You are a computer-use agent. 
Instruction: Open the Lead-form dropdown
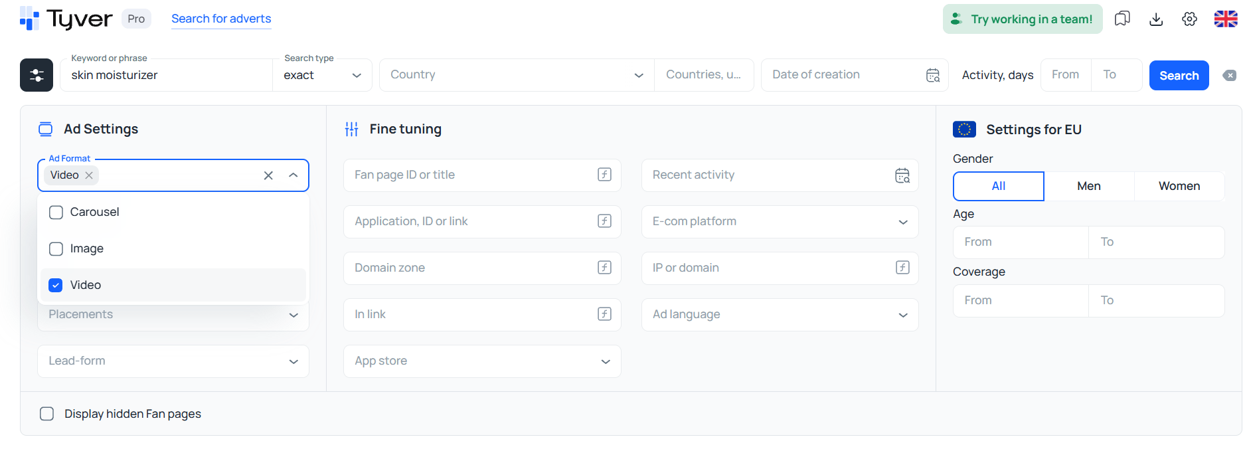(173, 361)
